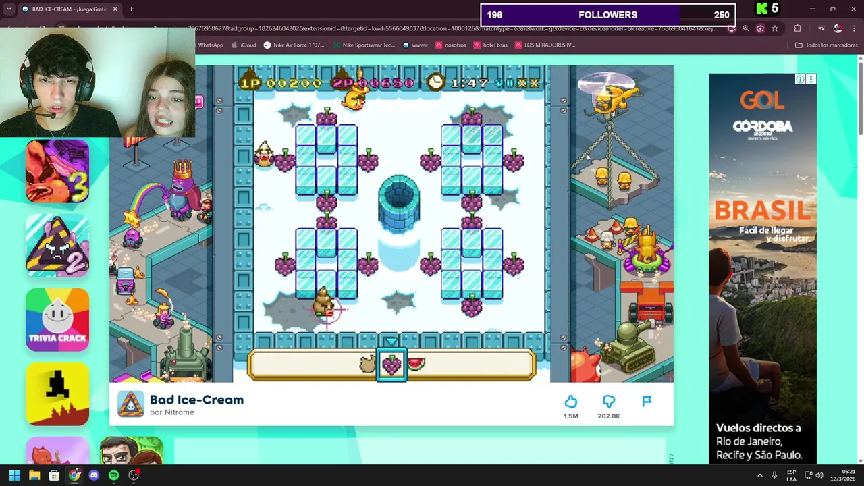This screenshot has height=486, width=864.
Task: Open Trivia Crack game thumbnail
Action: point(57,319)
